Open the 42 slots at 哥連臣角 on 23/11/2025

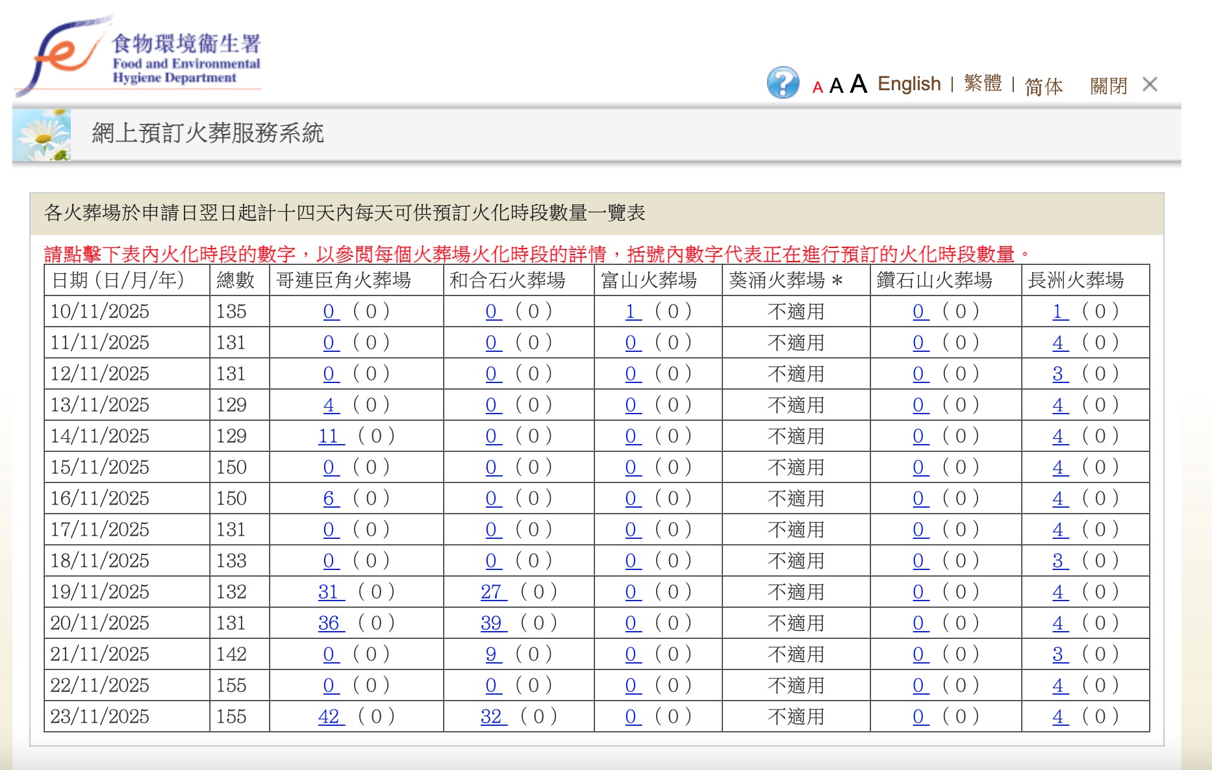(330, 716)
